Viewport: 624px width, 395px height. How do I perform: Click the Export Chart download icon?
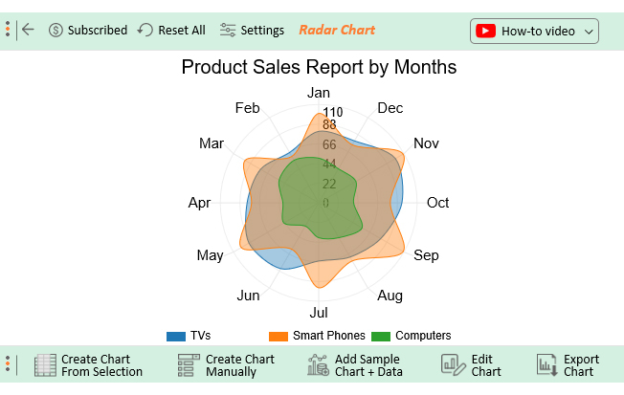point(547,365)
